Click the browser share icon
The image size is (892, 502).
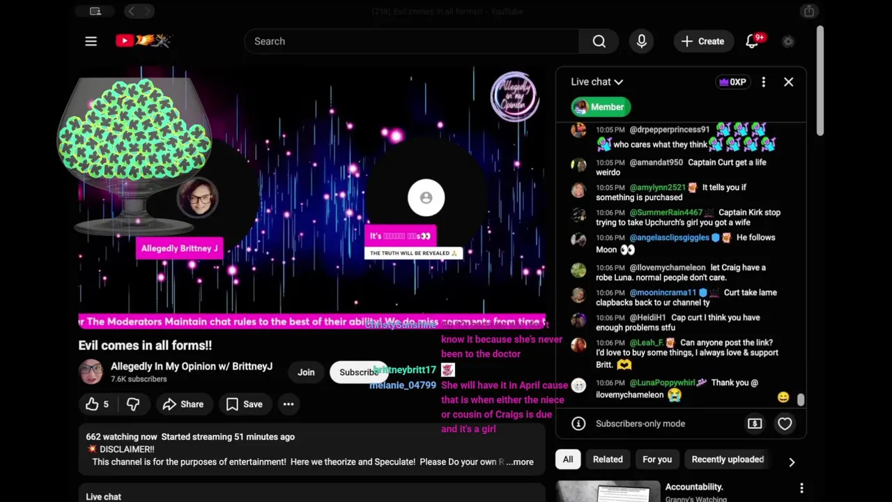pos(808,11)
